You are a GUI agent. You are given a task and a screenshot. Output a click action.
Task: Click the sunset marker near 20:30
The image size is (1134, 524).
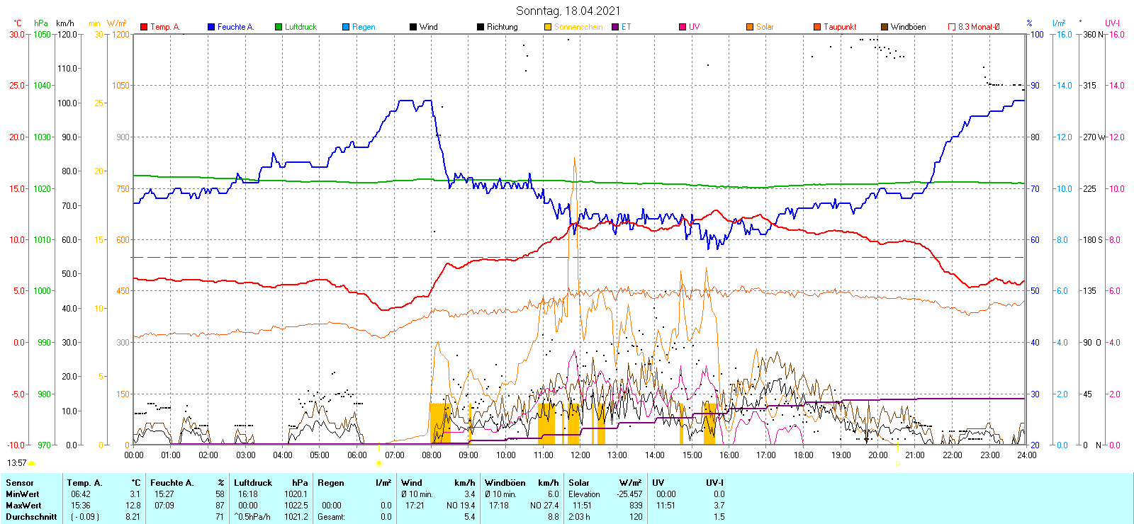click(897, 463)
